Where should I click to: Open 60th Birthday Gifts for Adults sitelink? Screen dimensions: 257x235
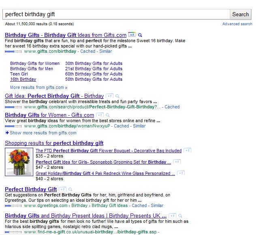tap(94, 74)
